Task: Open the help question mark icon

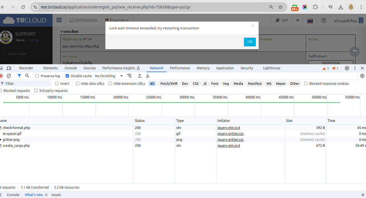Action: coord(323,20)
